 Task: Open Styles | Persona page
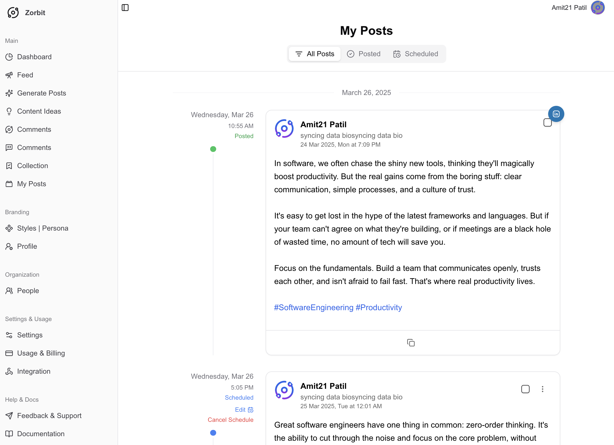42,228
